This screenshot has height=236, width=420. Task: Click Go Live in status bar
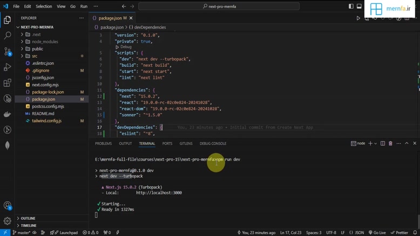[377, 233]
